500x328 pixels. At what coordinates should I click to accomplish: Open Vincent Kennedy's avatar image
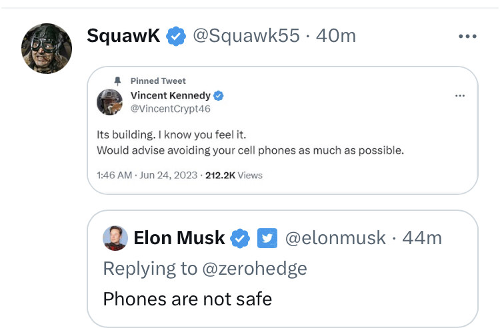(110, 102)
